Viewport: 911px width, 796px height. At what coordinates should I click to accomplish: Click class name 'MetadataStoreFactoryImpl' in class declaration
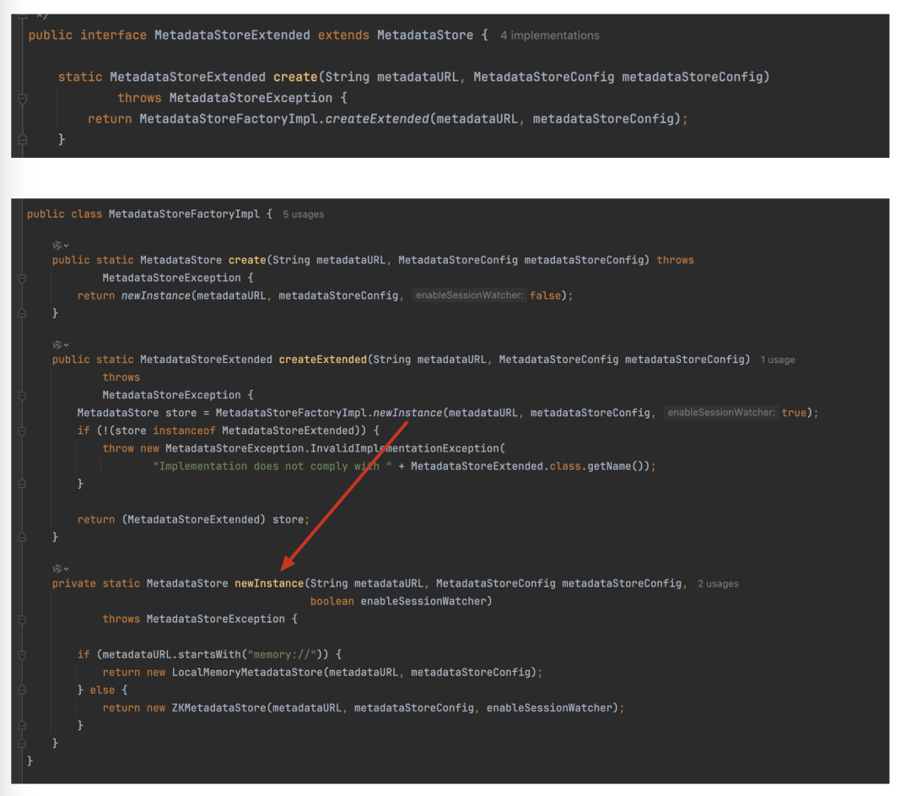(184, 214)
